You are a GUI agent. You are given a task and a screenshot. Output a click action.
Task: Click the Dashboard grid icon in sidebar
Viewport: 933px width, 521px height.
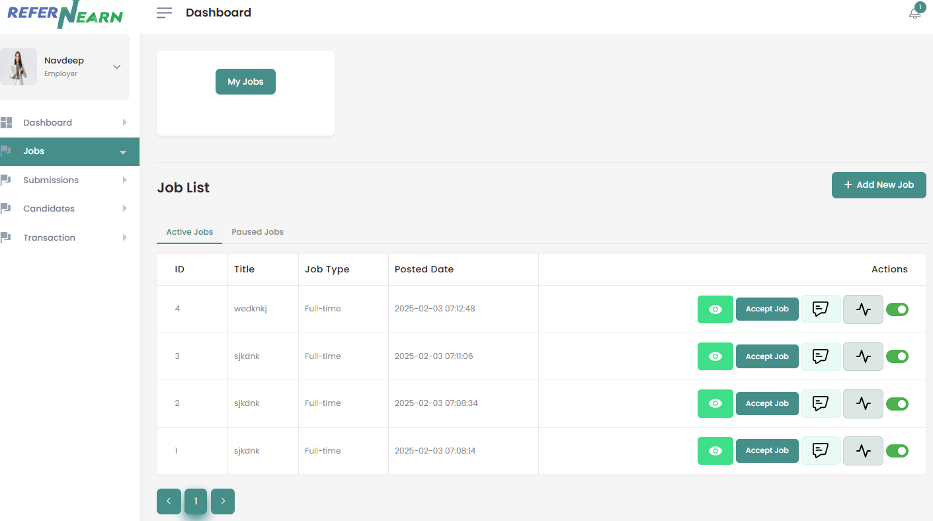pyautogui.click(x=7, y=122)
